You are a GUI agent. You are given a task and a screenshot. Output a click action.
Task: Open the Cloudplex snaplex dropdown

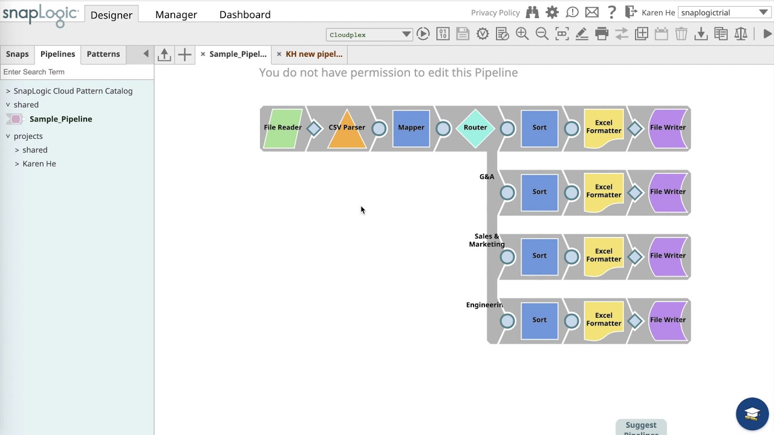369,34
